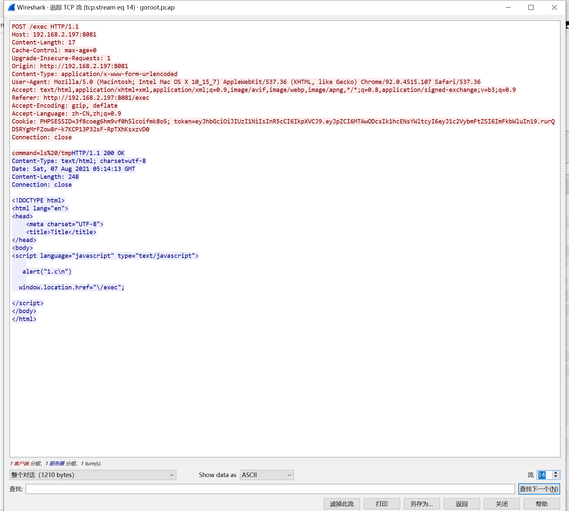Click the Help (帮助) button
The image size is (569, 511).
click(x=542, y=504)
